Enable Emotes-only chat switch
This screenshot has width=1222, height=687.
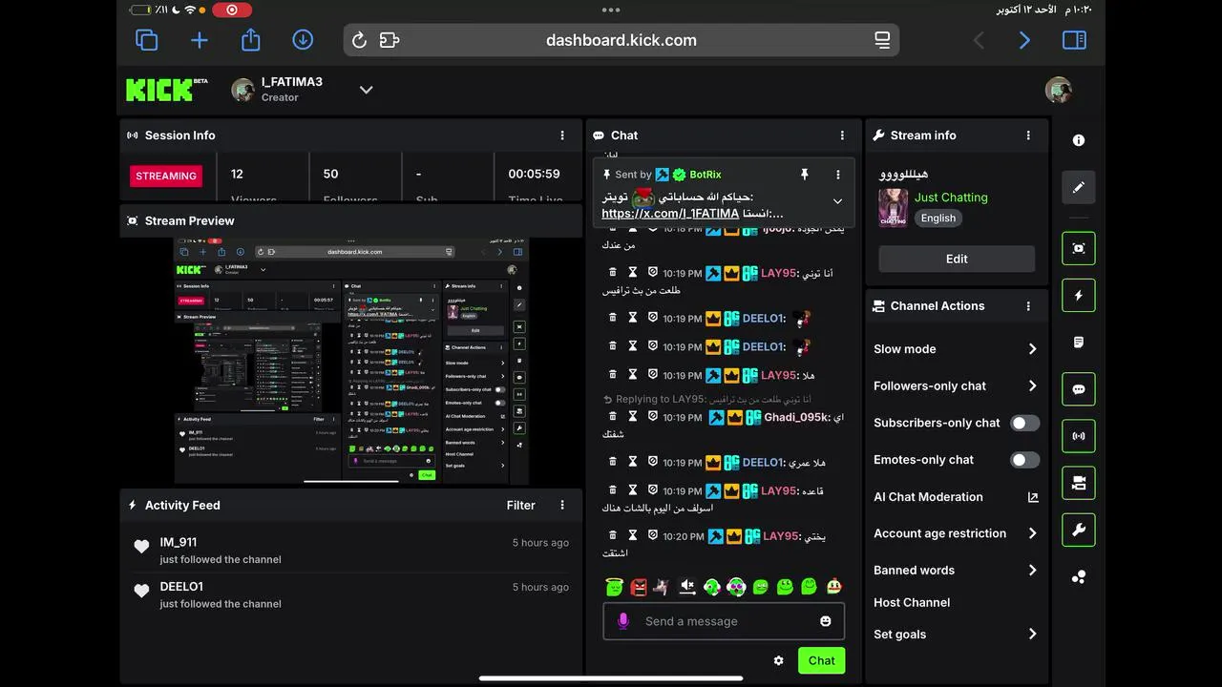pos(1024,460)
